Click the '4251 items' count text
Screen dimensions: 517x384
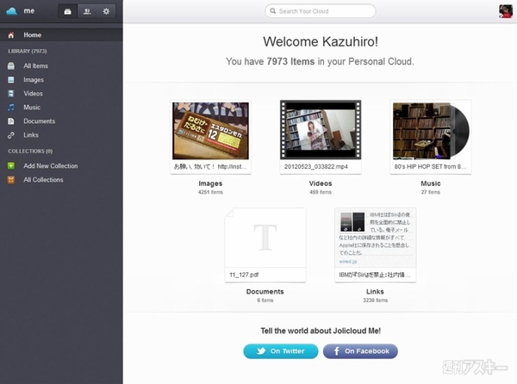pyautogui.click(x=210, y=192)
